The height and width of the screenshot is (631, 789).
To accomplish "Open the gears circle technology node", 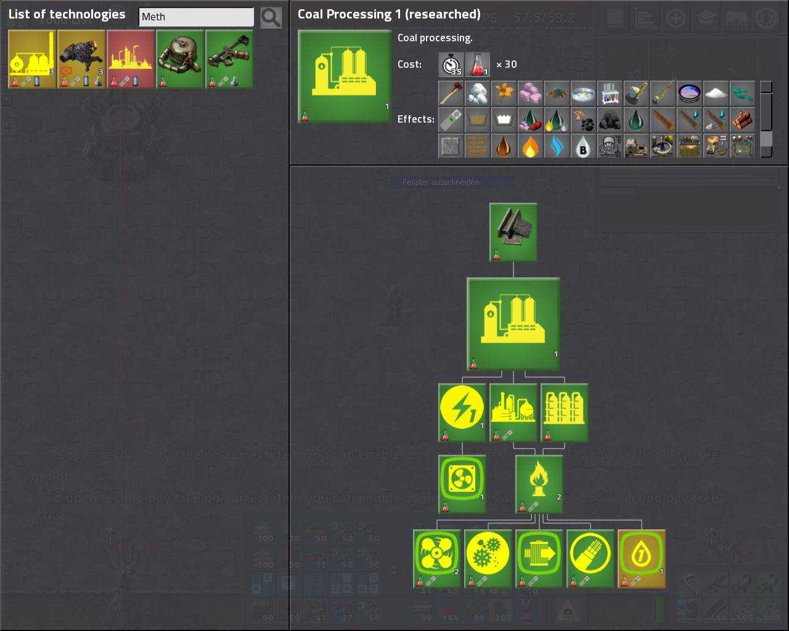I will [x=488, y=558].
